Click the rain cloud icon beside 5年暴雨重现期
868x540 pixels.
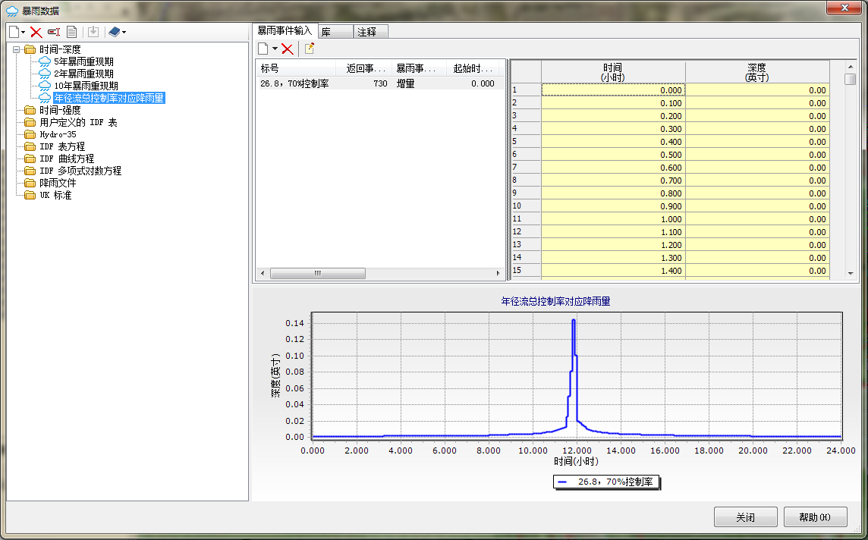(x=44, y=62)
